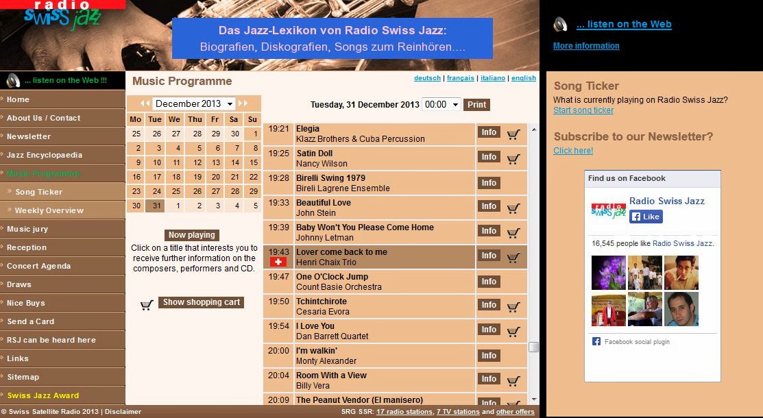The height and width of the screenshot is (418, 763).
Task: Click the title Lover come back to me
Action: (x=341, y=252)
